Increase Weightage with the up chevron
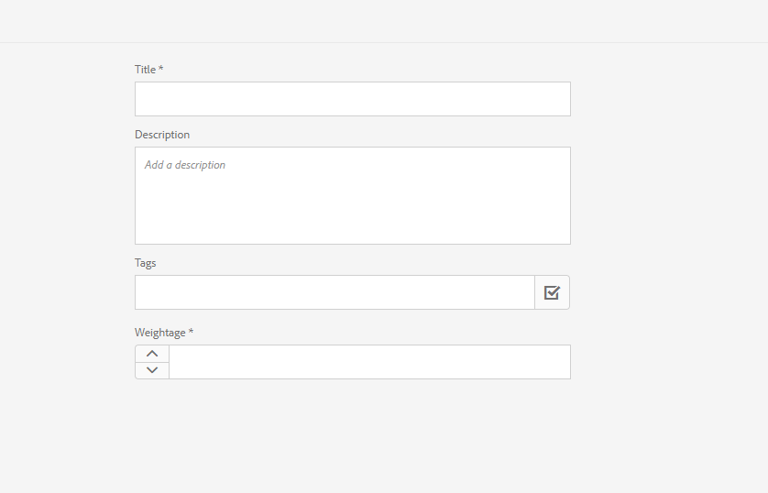Image resolution: width=768 pixels, height=493 pixels. point(152,354)
